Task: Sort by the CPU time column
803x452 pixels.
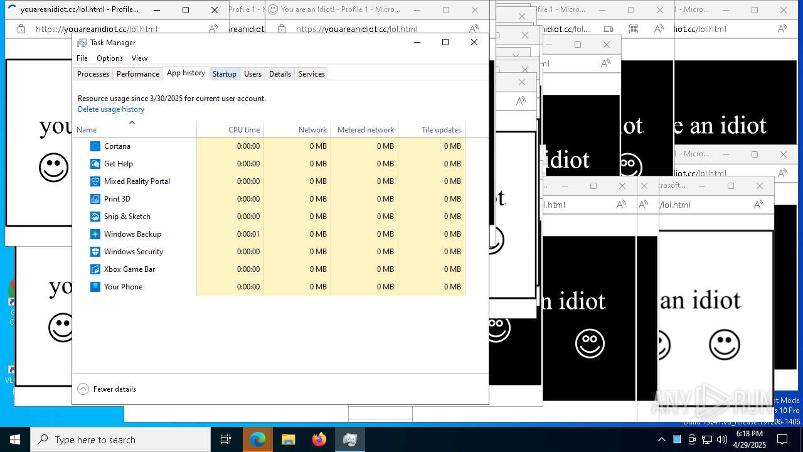Action: coord(230,129)
